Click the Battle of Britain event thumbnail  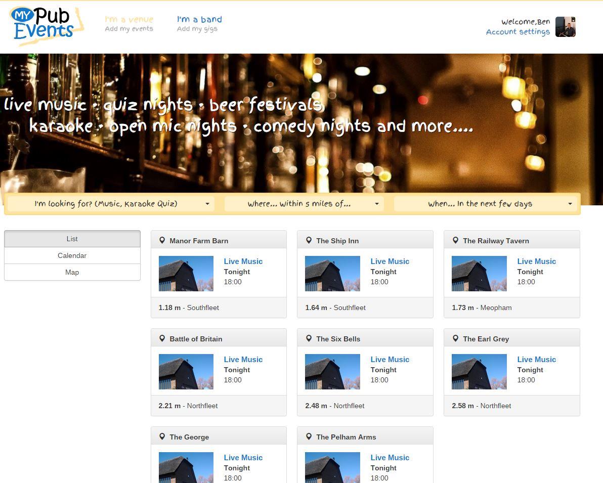186,371
